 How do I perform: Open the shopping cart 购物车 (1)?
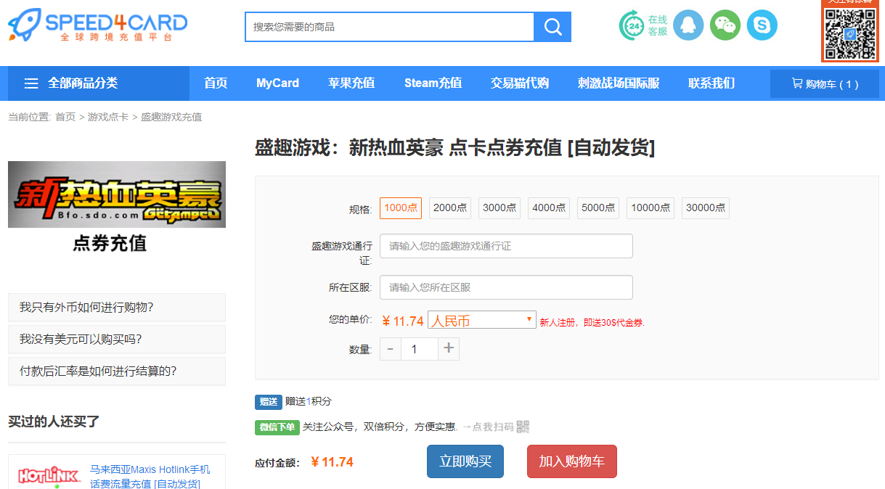(x=824, y=84)
